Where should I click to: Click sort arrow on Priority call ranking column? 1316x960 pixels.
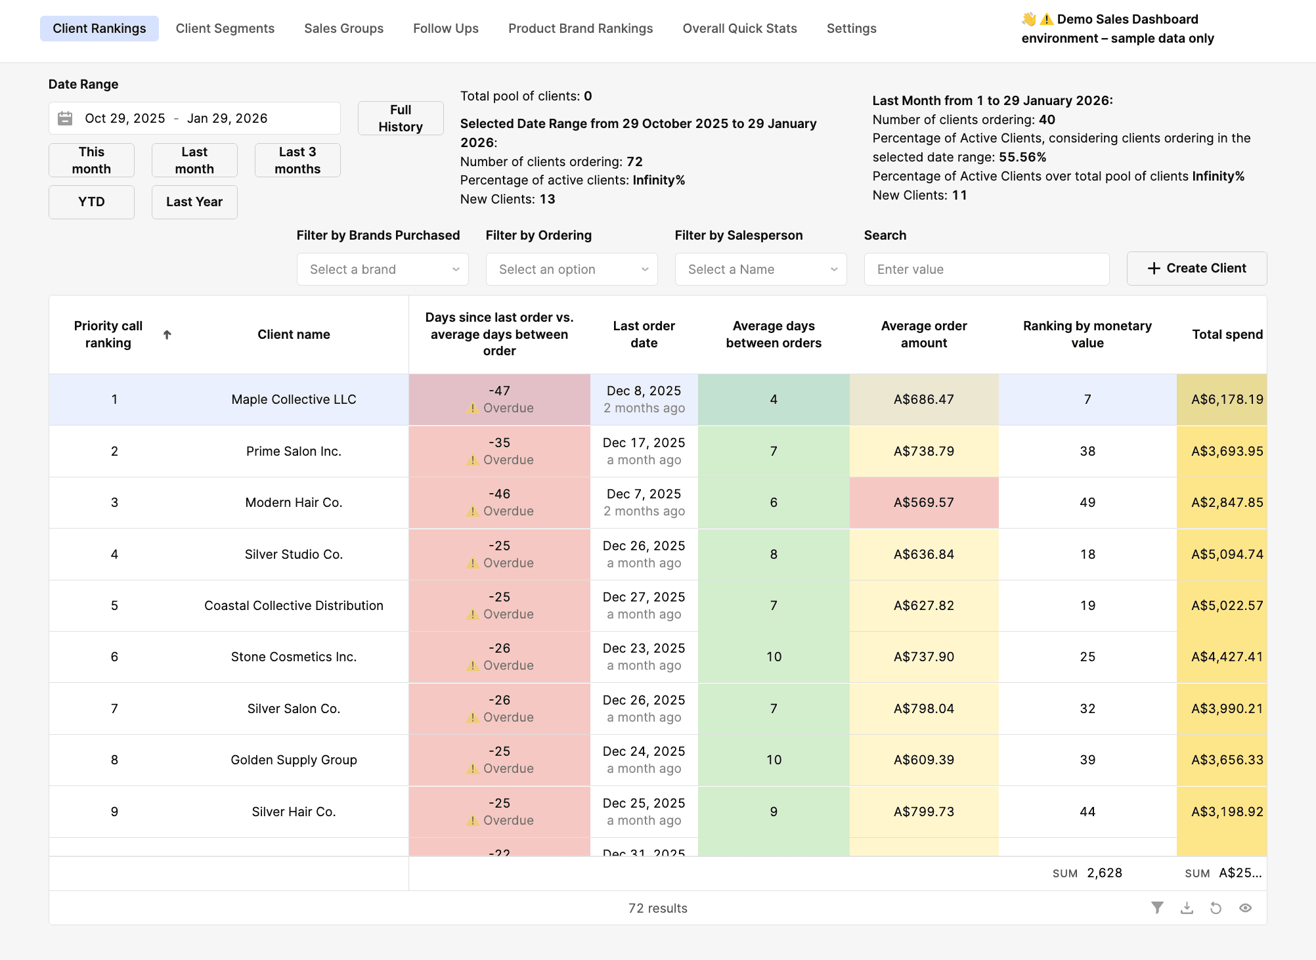point(168,334)
